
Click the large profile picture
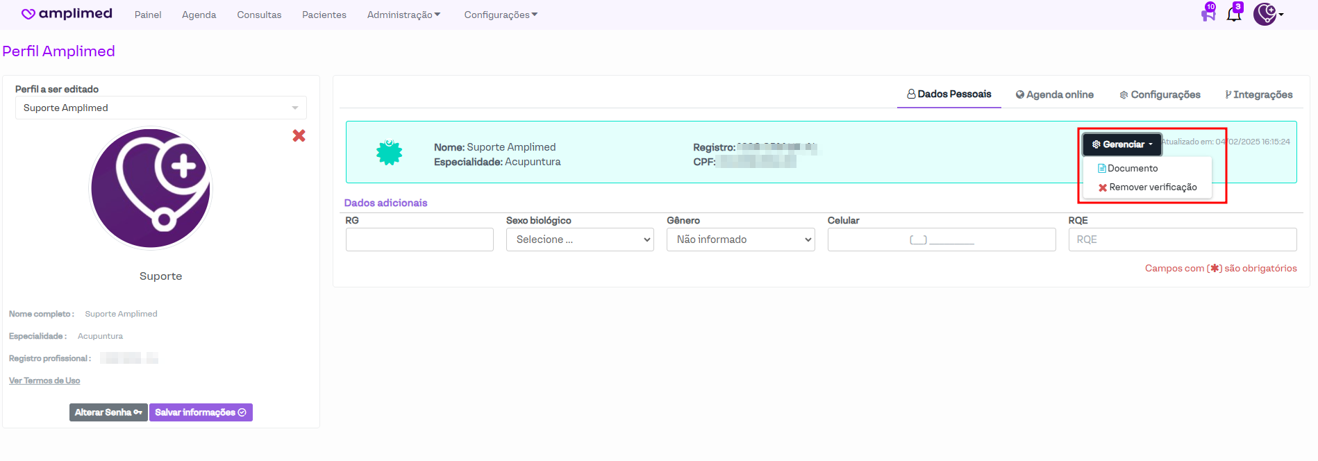[151, 188]
